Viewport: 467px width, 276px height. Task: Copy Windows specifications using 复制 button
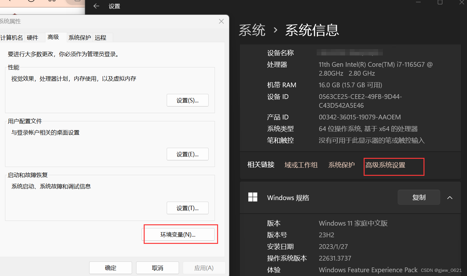(419, 197)
